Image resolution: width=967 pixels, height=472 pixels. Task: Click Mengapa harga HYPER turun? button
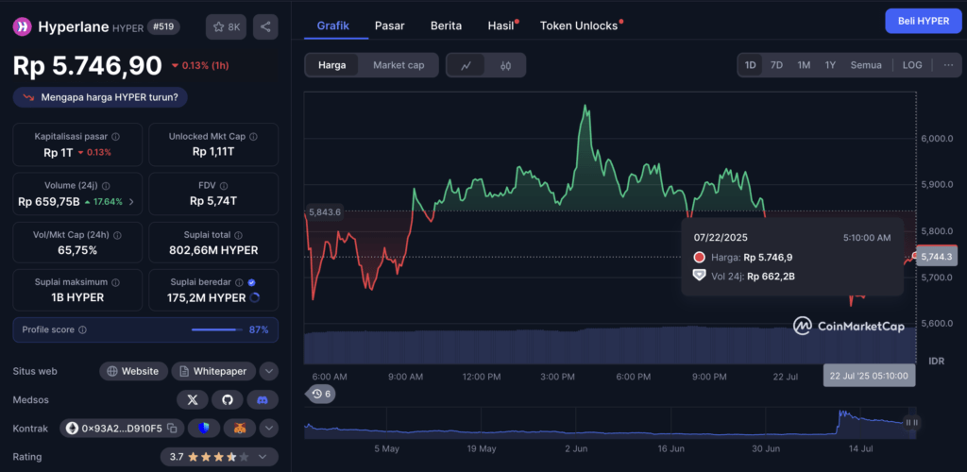(x=100, y=97)
